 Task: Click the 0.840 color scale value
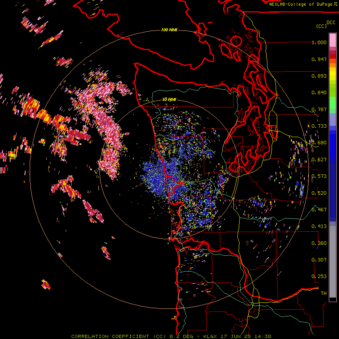[x=319, y=93]
